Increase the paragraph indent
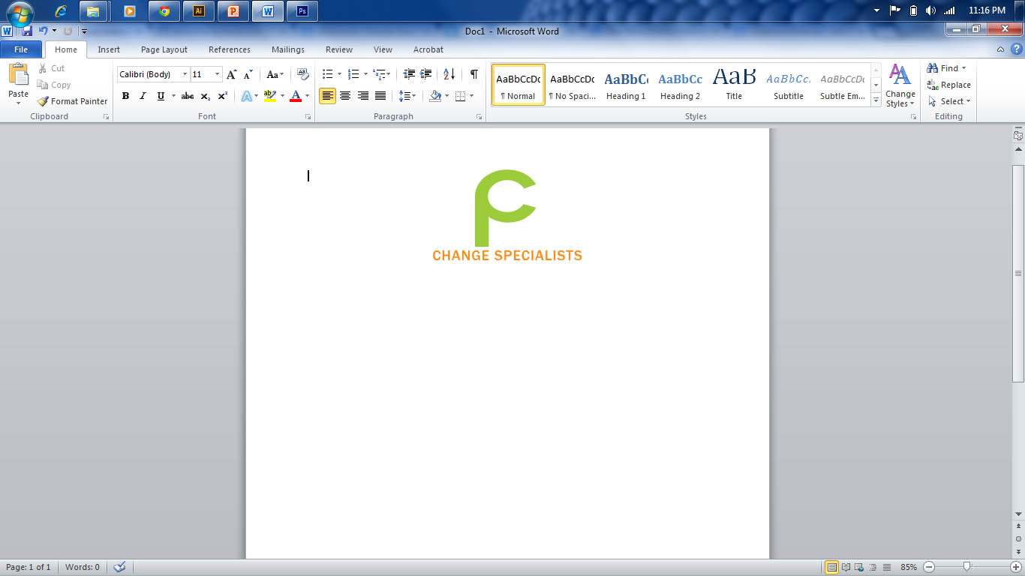This screenshot has width=1025, height=576. [426, 74]
